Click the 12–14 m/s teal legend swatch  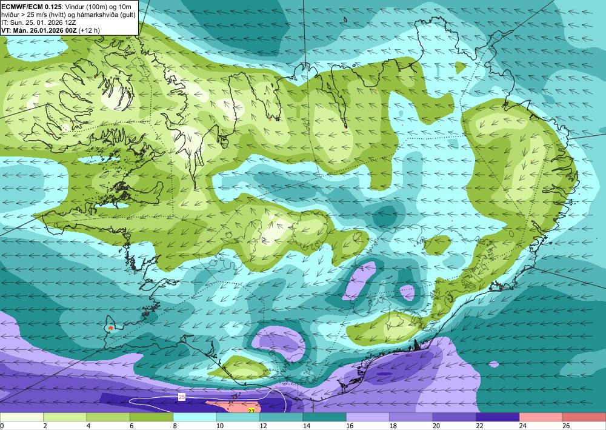pos(281,417)
